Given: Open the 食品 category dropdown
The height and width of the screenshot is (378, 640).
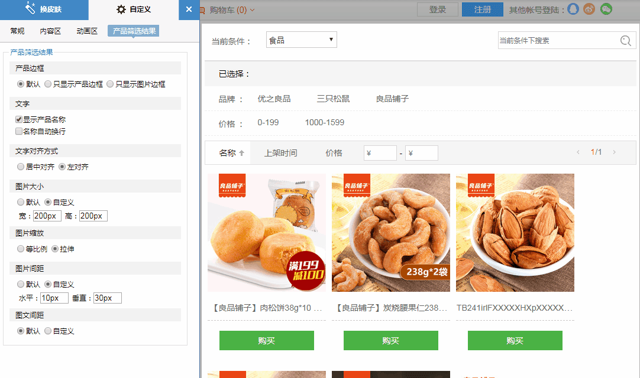Looking at the screenshot, I should click(302, 40).
